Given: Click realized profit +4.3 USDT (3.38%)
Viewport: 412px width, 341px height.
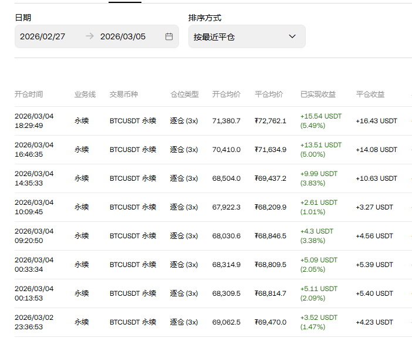Looking at the screenshot, I should 316,236.
